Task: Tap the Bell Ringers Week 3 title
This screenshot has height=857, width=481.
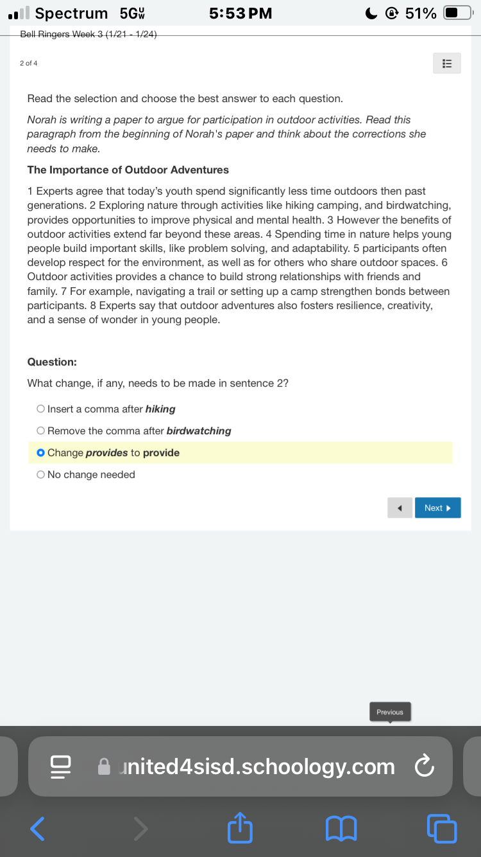Action: (89, 34)
